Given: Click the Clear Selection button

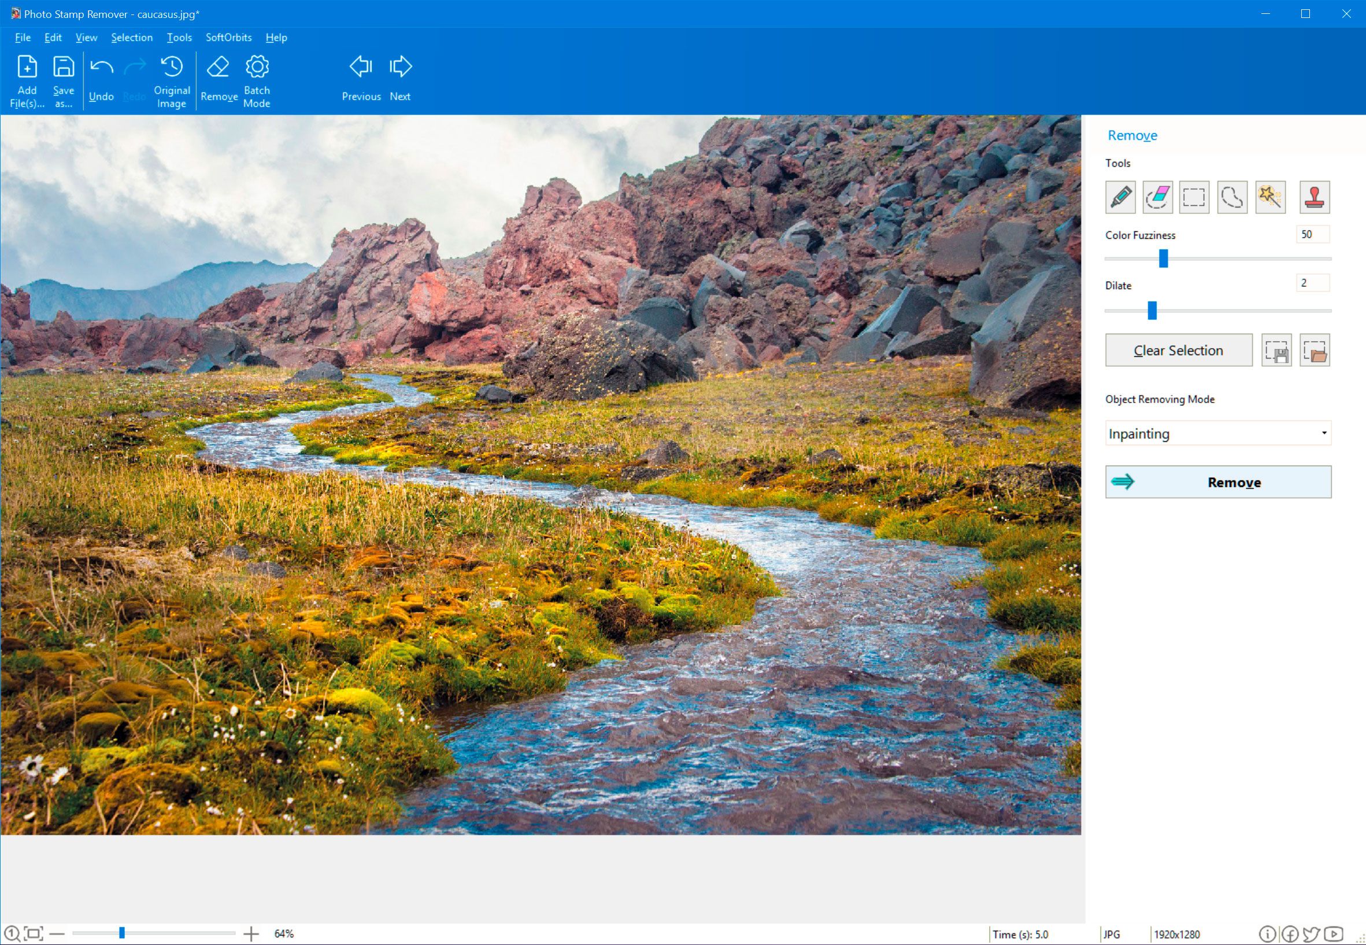Looking at the screenshot, I should (x=1179, y=350).
